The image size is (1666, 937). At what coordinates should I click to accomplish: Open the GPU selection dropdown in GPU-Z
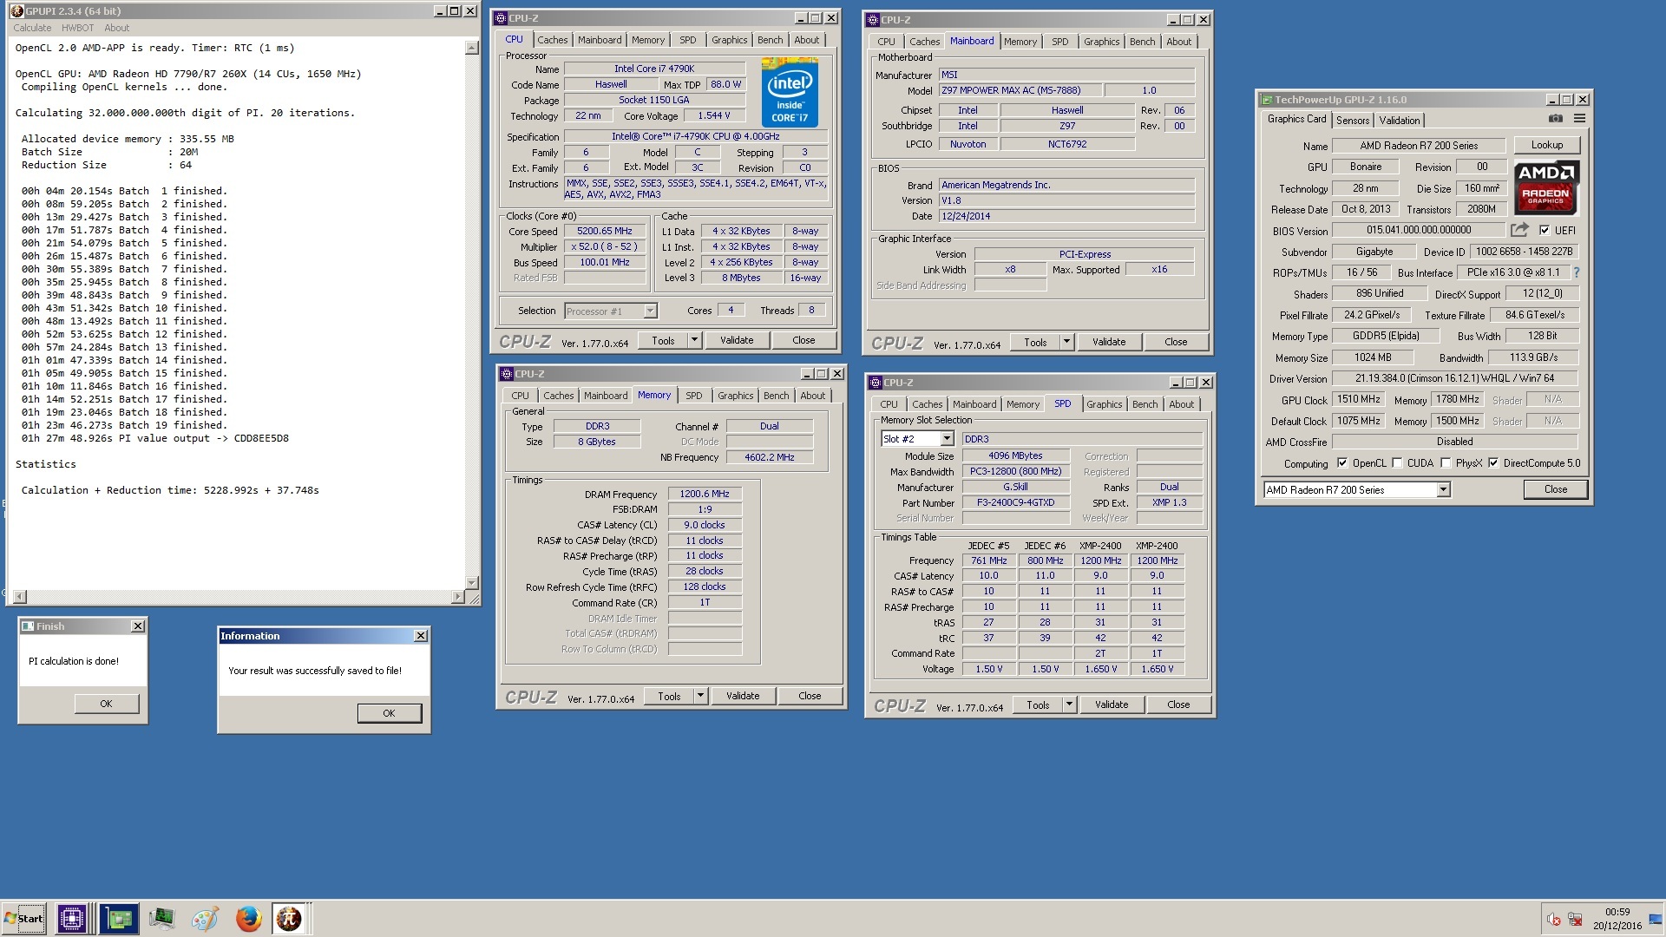coord(1443,490)
